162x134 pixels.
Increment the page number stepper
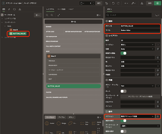pyautogui.click(x=93, y=2)
